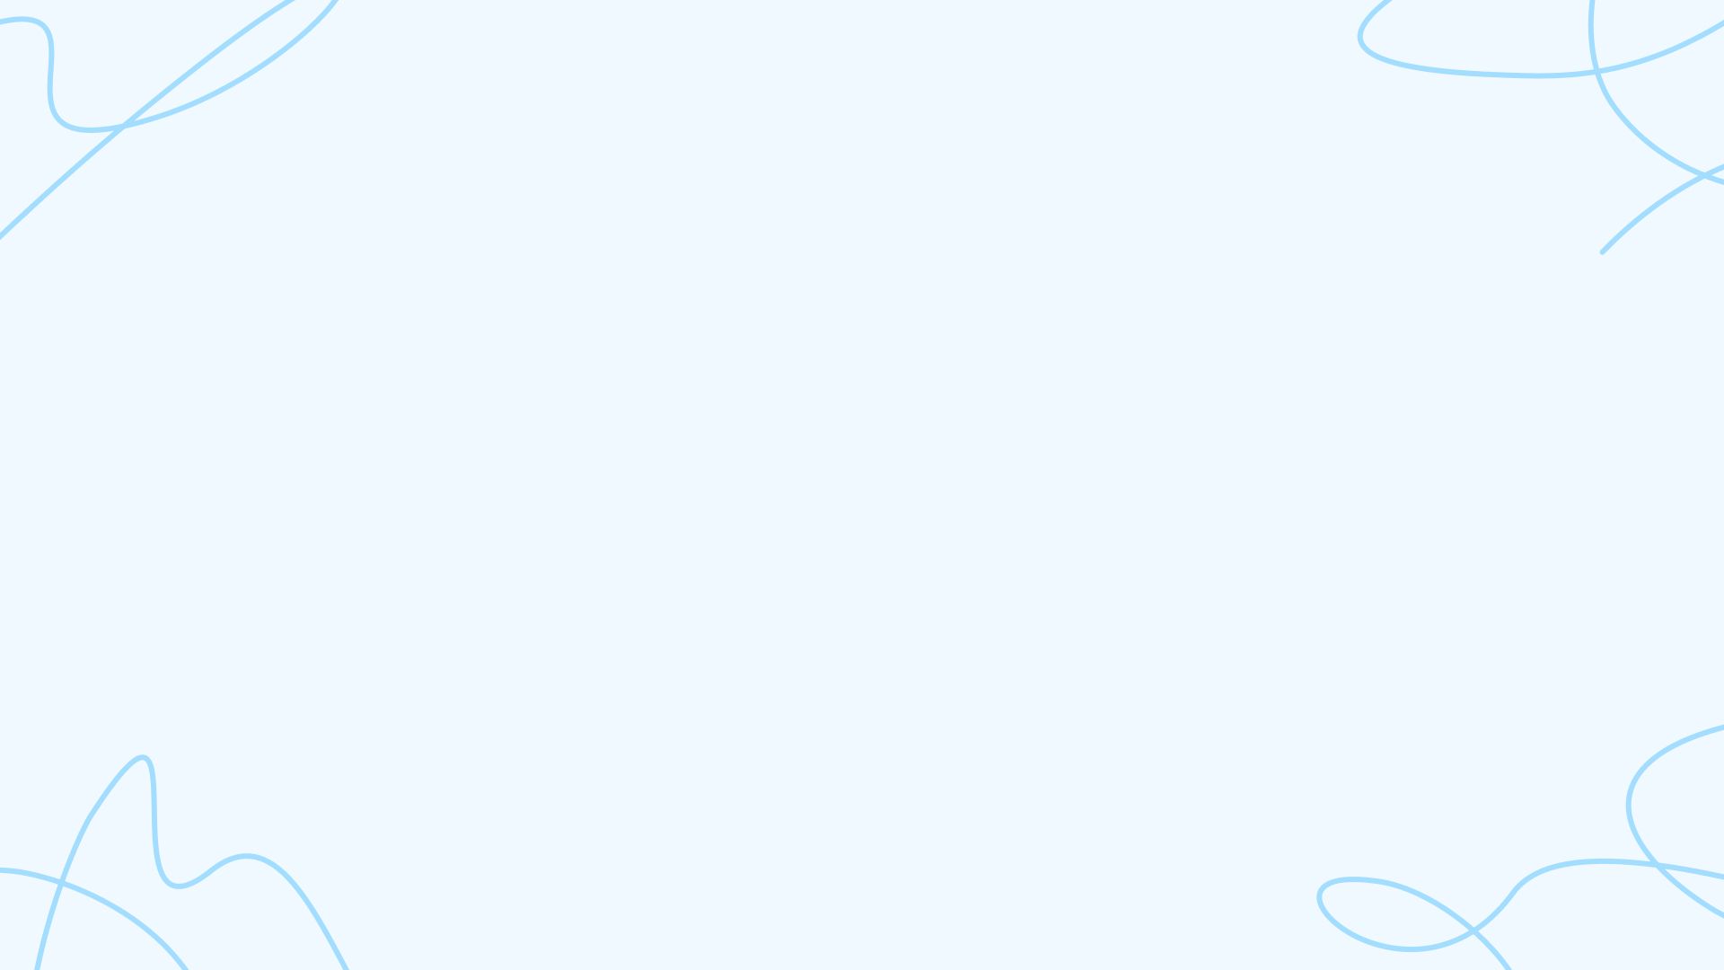Click the empty center of the light blue background
The image size is (1724, 970).
point(862,485)
